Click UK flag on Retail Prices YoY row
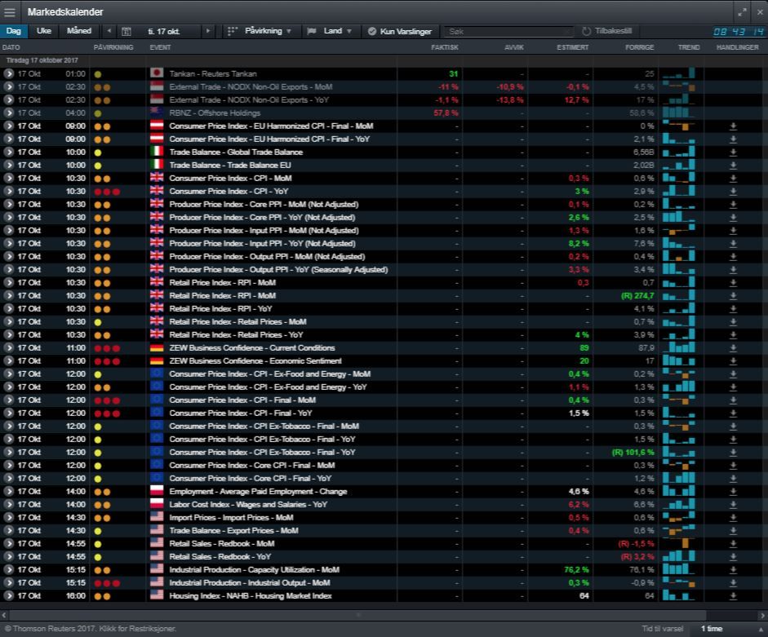Image resolution: width=768 pixels, height=637 pixels. click(x=157, y=334)
